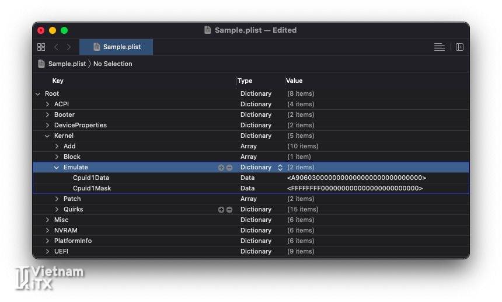This screenshot has width=502, height=302.
Task: Click the editor options lines icon
Action: click(439, 47)
